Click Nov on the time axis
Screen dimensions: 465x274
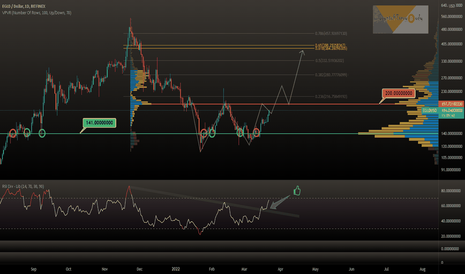point(105,269)
